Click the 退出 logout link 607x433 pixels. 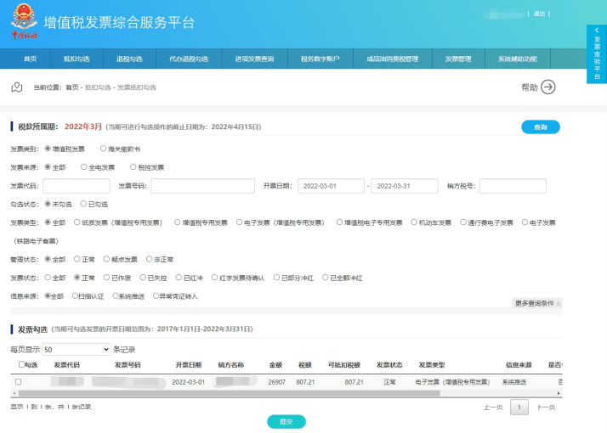(539, 14)
